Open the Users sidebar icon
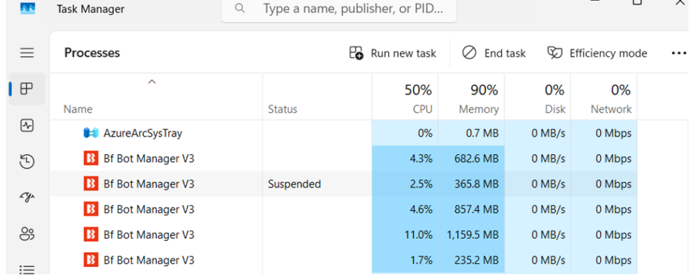This screenshot has height=280, width=700. (x=27, y=234)
